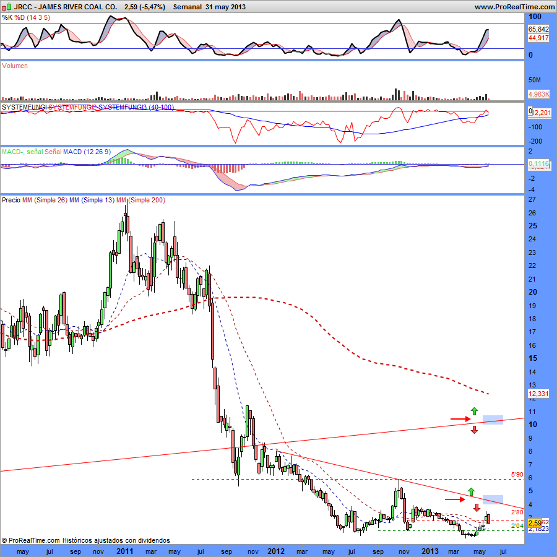The width and height of the screenshot is (557, 557).
Task: Click the 12,331 moving average value tag
Action: (x=538, y=394)
